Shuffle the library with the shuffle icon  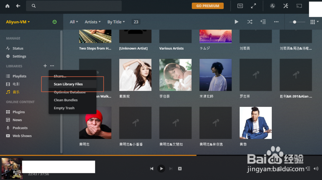pos(250,22)
